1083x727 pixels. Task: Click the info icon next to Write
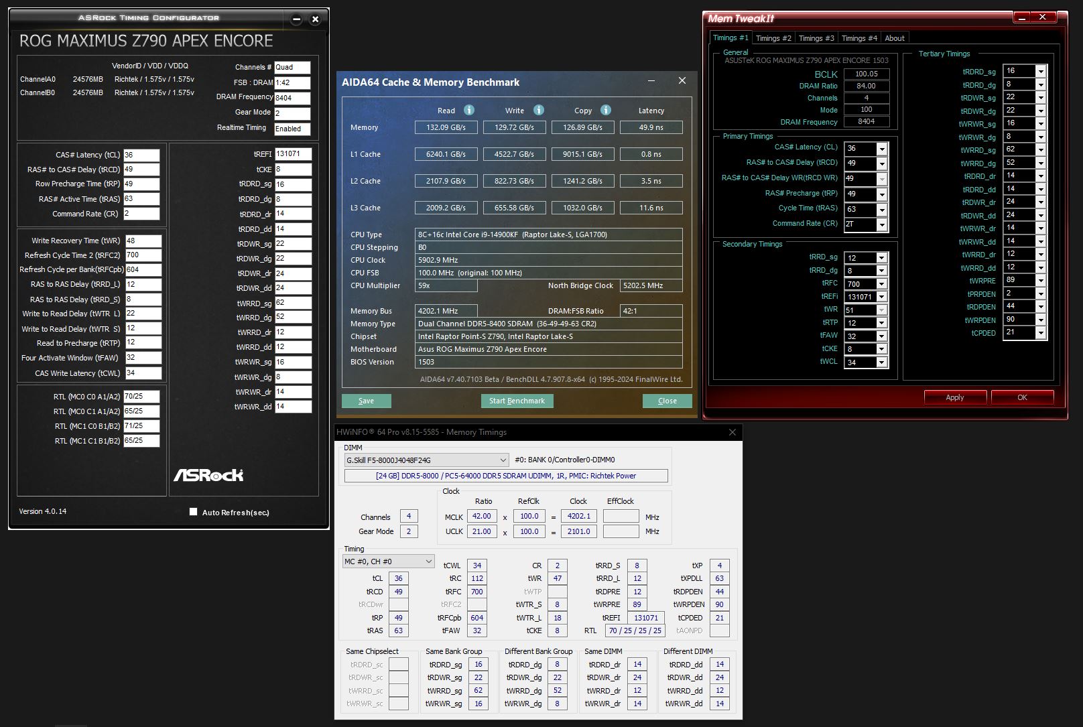click(539, 110)
